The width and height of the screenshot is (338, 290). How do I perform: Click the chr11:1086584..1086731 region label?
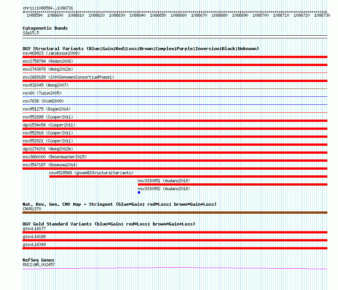48,8
